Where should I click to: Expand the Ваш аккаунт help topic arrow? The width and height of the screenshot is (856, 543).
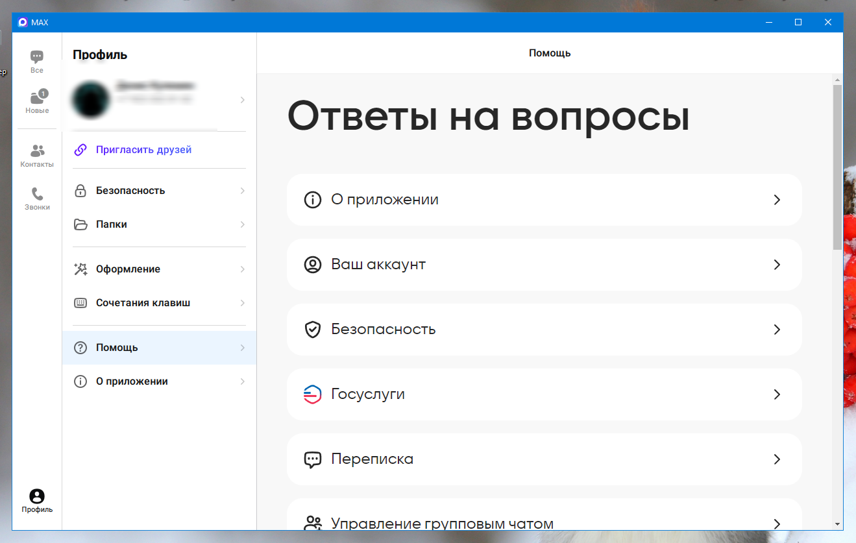(776, 265)
